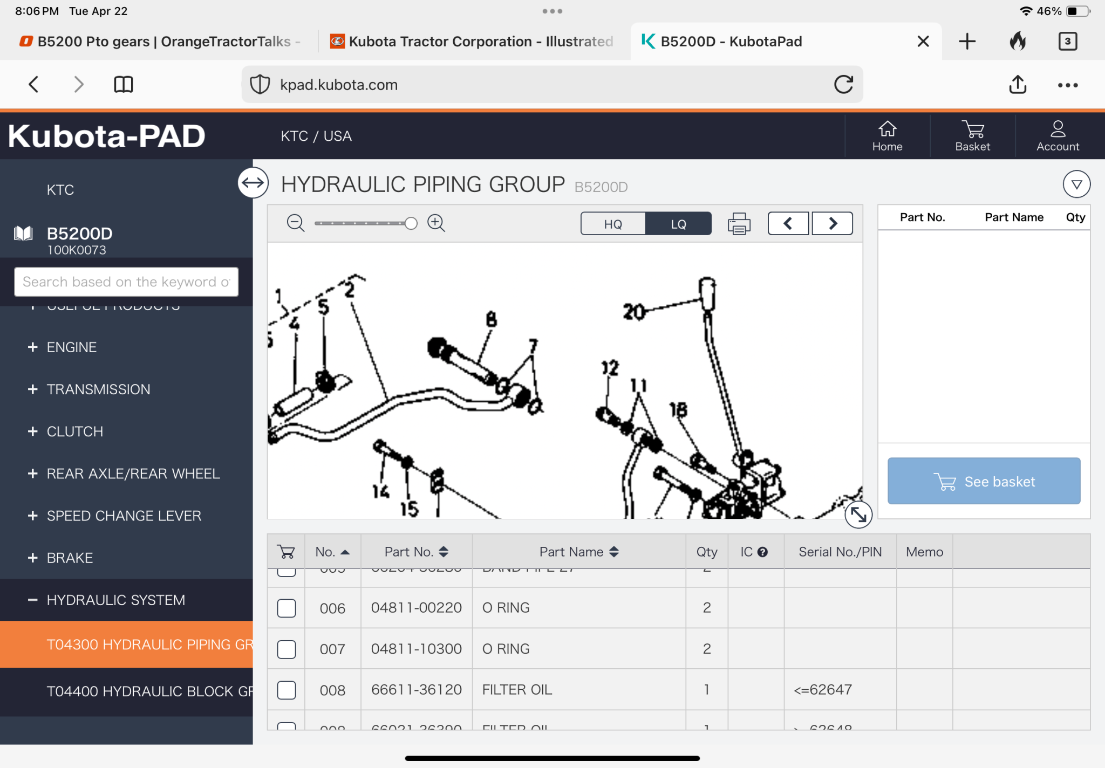Zoom in on the parts diagram

point(436,223)
